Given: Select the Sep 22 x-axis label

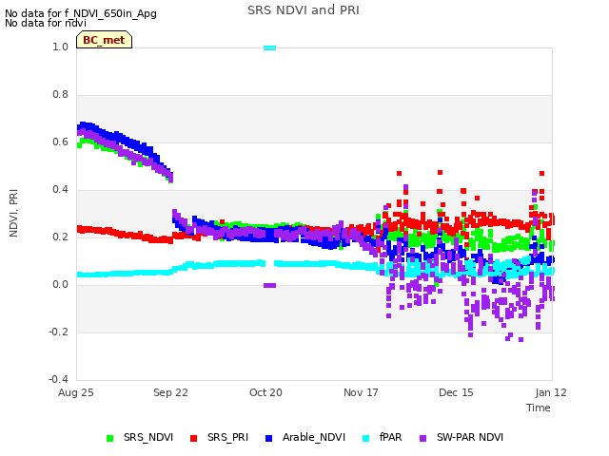Looking at the screenshot, I should tap(170, 392).
